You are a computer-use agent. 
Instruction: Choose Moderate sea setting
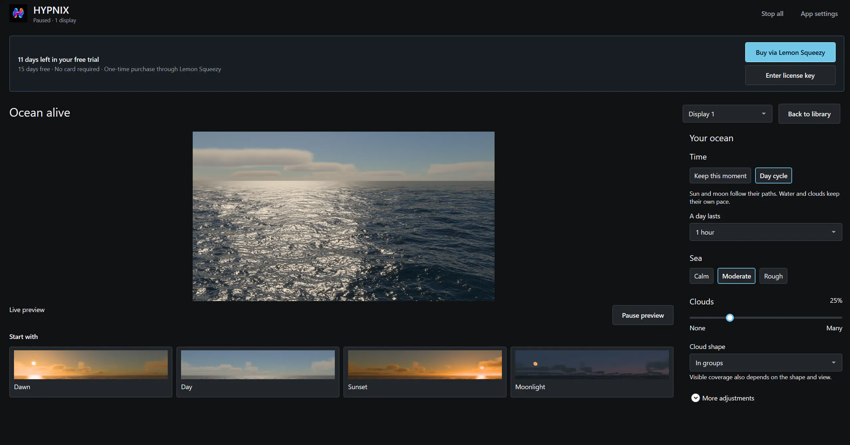[x=736, y=276]
